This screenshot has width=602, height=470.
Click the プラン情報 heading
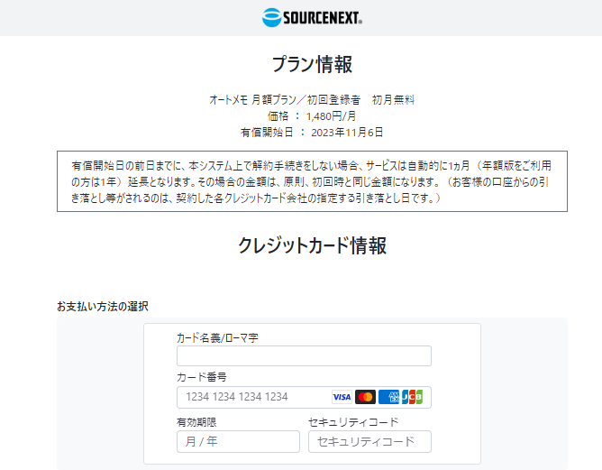coord(312,64)
